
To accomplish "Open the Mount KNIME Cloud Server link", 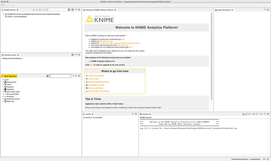I will (99, 91).
